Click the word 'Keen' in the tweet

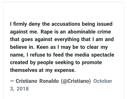42,47
